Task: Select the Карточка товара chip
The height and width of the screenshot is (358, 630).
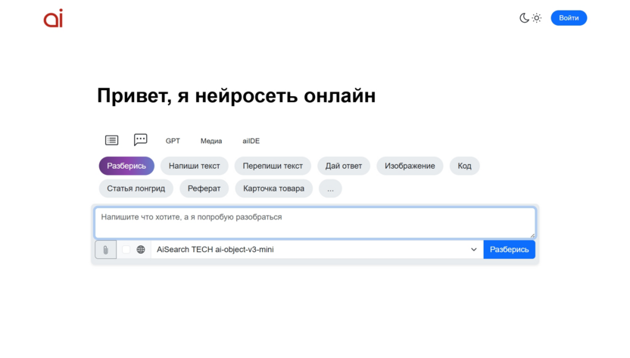Action: 273,188
